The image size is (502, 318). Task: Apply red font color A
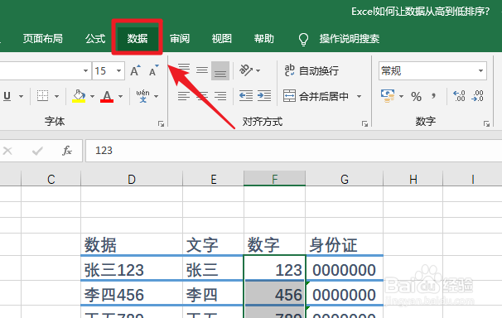click(107, 96)
